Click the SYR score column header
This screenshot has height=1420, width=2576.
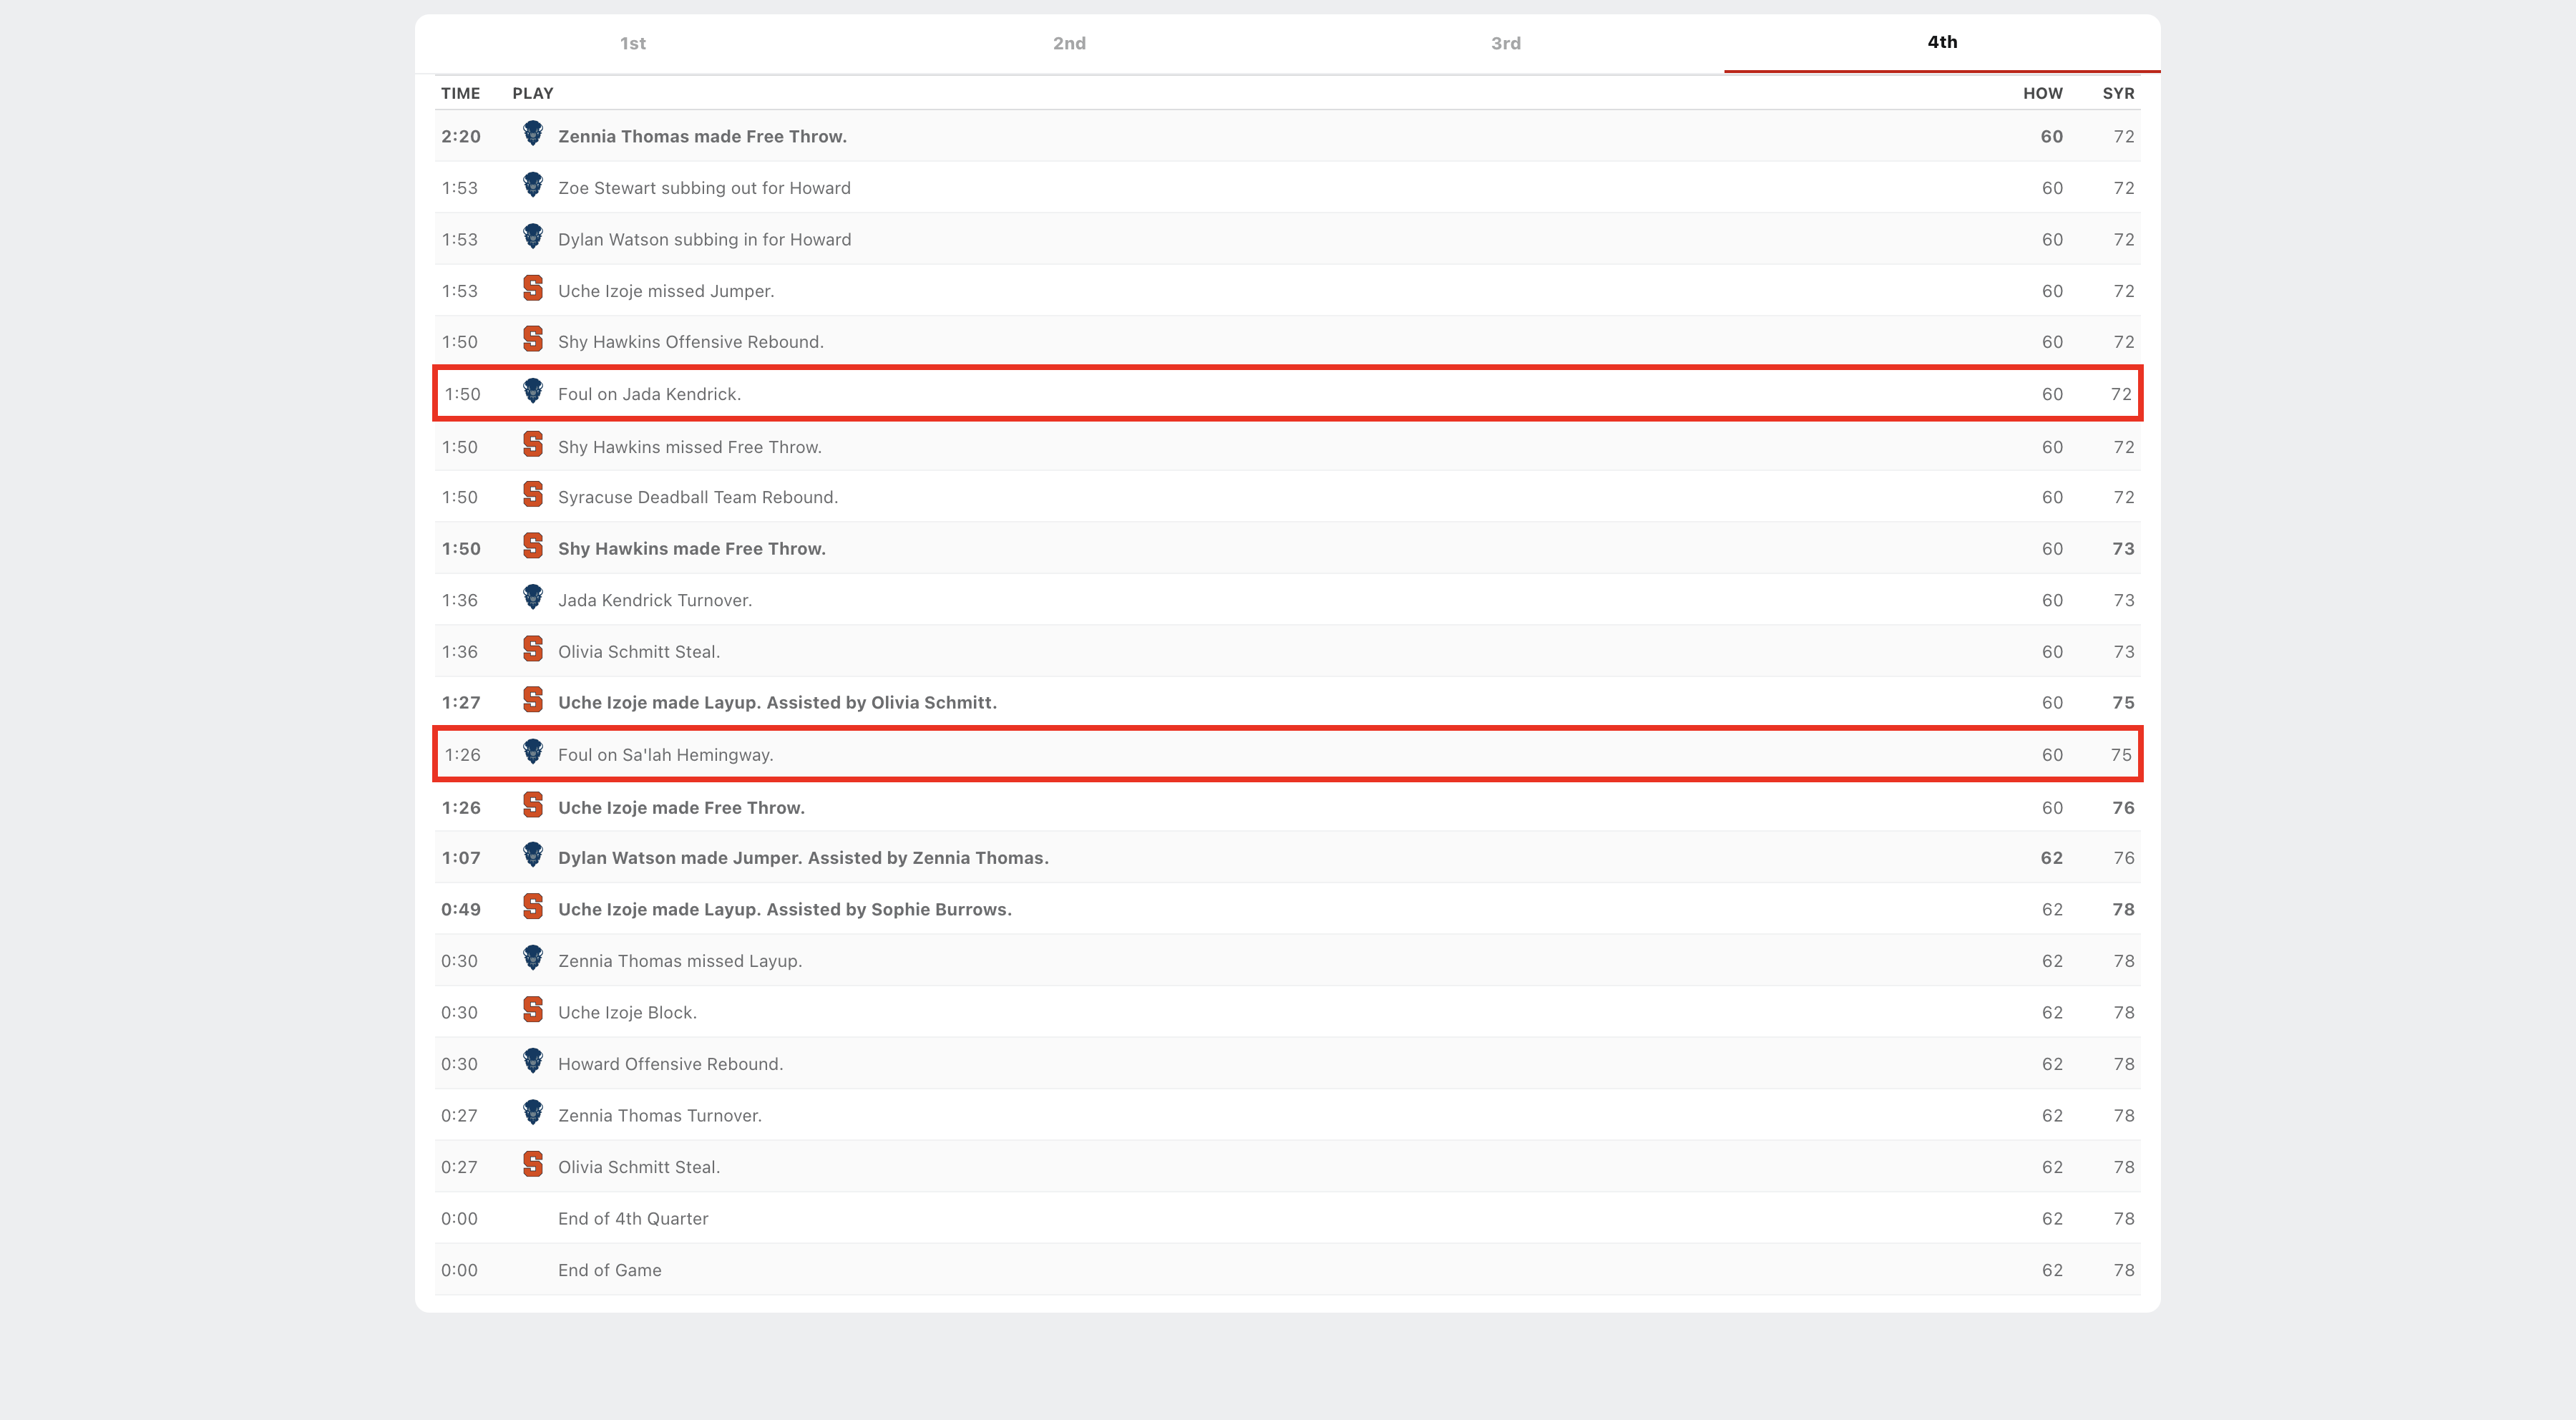point(2118,93)
